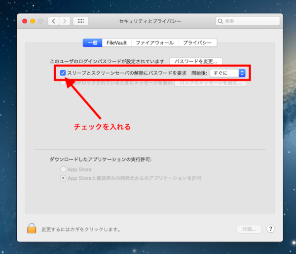Image resolution: width=296 pixels, height=254 pixels.
Task: Switch to the FileVault tab
Action: (117, 43)
